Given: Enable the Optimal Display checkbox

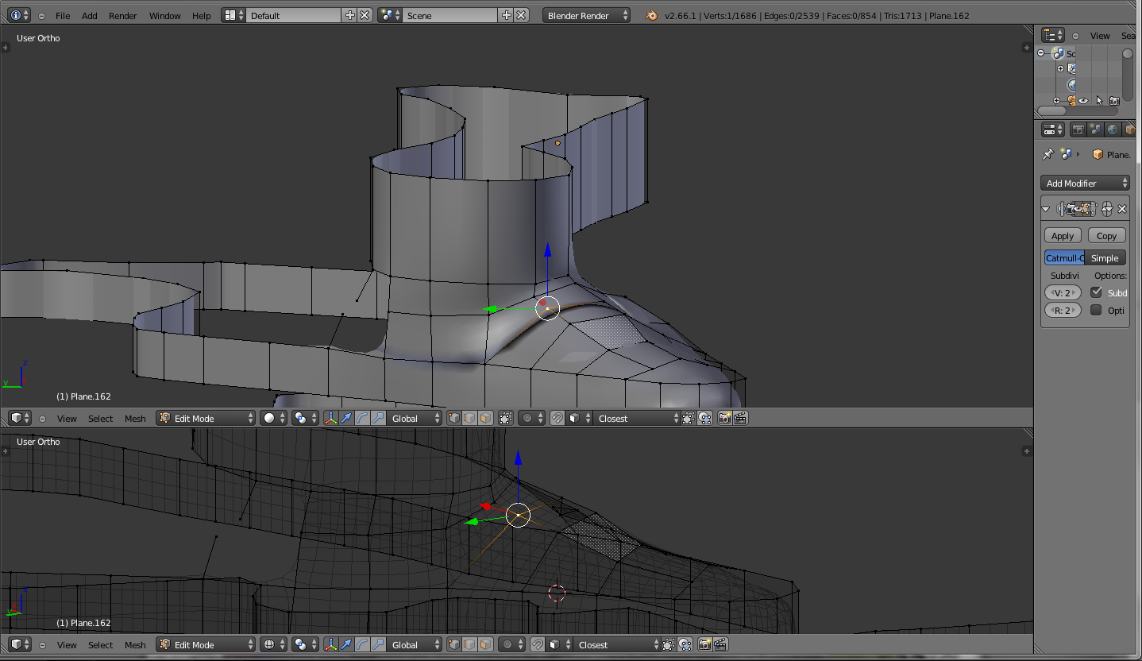Looking at the screenshot, I should point(1097,310).
